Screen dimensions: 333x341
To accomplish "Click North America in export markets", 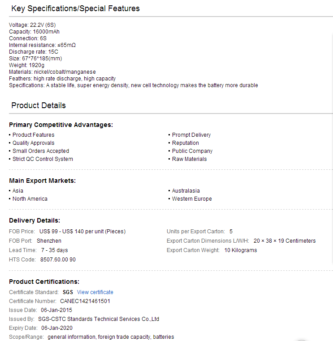I will coord(30,199).
